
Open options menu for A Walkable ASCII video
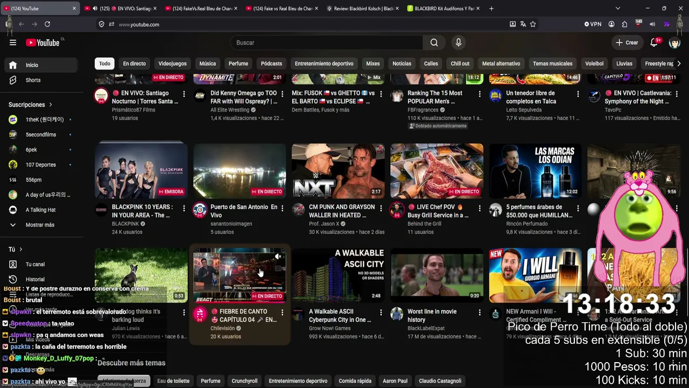click(x=381, y=313)
